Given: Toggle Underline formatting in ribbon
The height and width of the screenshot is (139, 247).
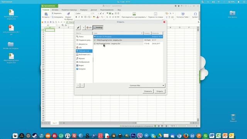Looking at the screenshot, I should pos(82,17).
